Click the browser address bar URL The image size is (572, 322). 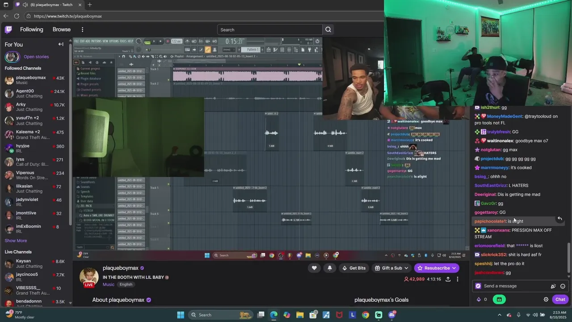click(68, 16)
